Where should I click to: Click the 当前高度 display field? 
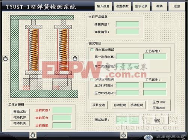coord(62,125)
